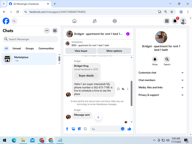Image resolution: width=192 pixels, height=144 pixels.
Task: Go to the Home feed icon
Action: pos(74,21)
